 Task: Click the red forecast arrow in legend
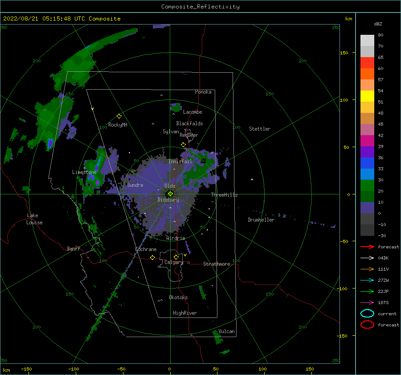point(367,247)
